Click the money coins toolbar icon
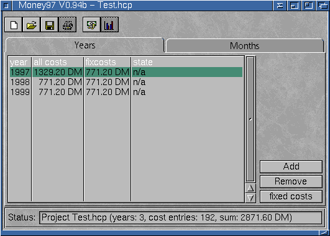The width and height of the screenshot is (330, 236). (91, 25)
